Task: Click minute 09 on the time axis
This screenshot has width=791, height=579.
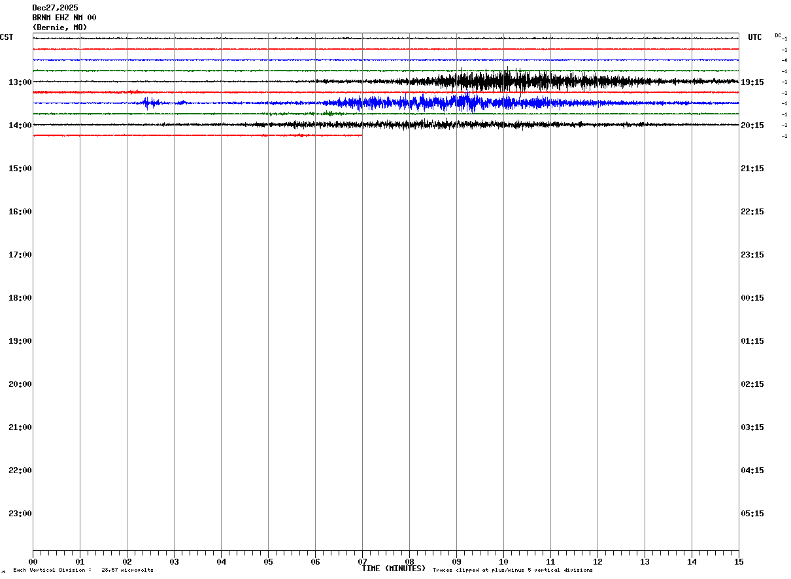Action: 456,561
